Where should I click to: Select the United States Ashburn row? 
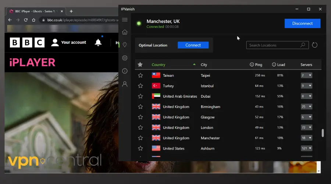click(228, 149)
